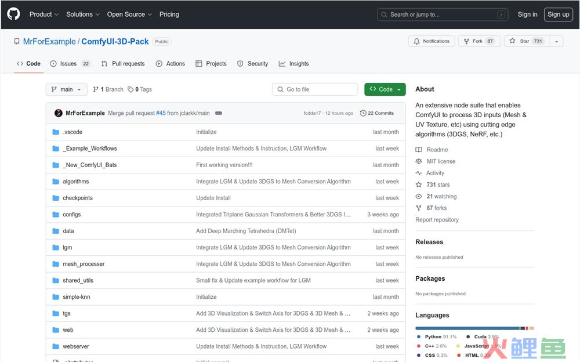Switch to the Insights tab

[x=293, y=64]
